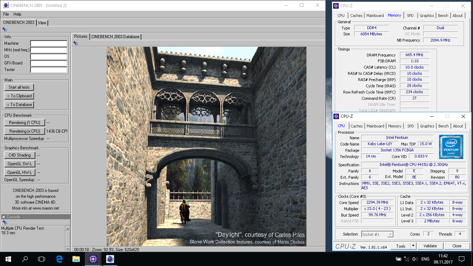473x266 pixels.
Task: Switch to the View tab in CINEBENCH
Action: (42, 23)
